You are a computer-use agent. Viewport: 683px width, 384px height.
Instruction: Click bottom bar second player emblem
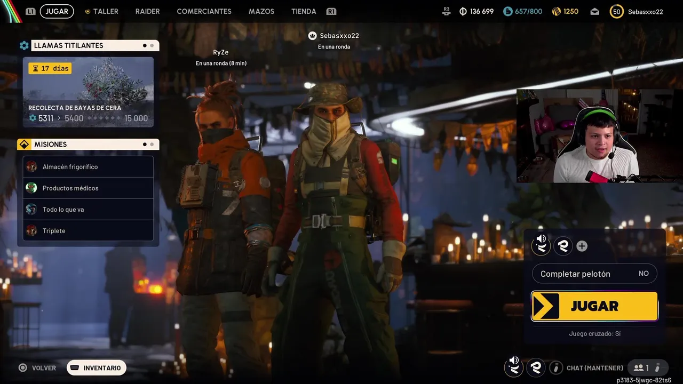pyautogui.click(x=536, y=367)
